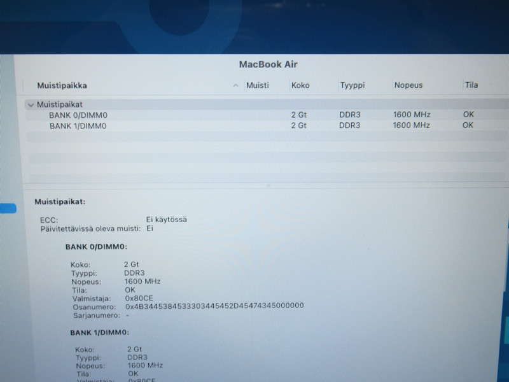
Task: Click the 'Sarjanumero:' label
Action: pyautogui.click(x=97, y=315)
